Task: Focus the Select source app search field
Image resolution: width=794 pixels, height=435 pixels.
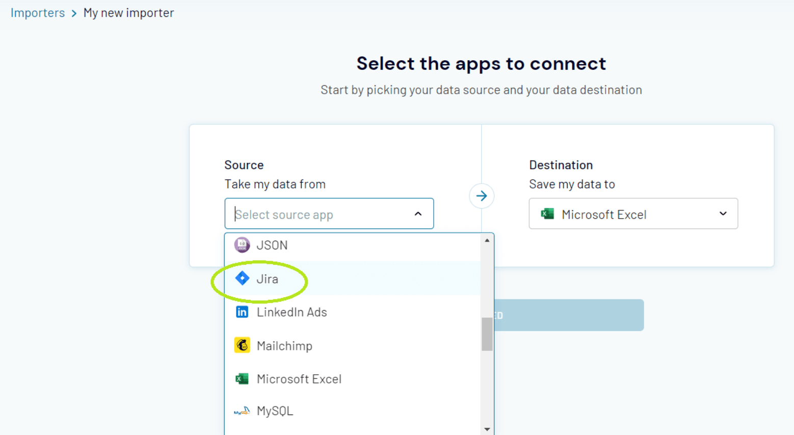Action: 321,214
